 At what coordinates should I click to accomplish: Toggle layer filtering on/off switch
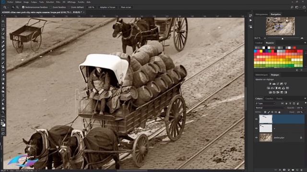(x=306, y=103)
